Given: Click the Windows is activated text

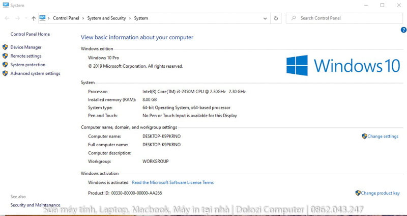Looking at the screenshot, I should (x=108, y=182).
